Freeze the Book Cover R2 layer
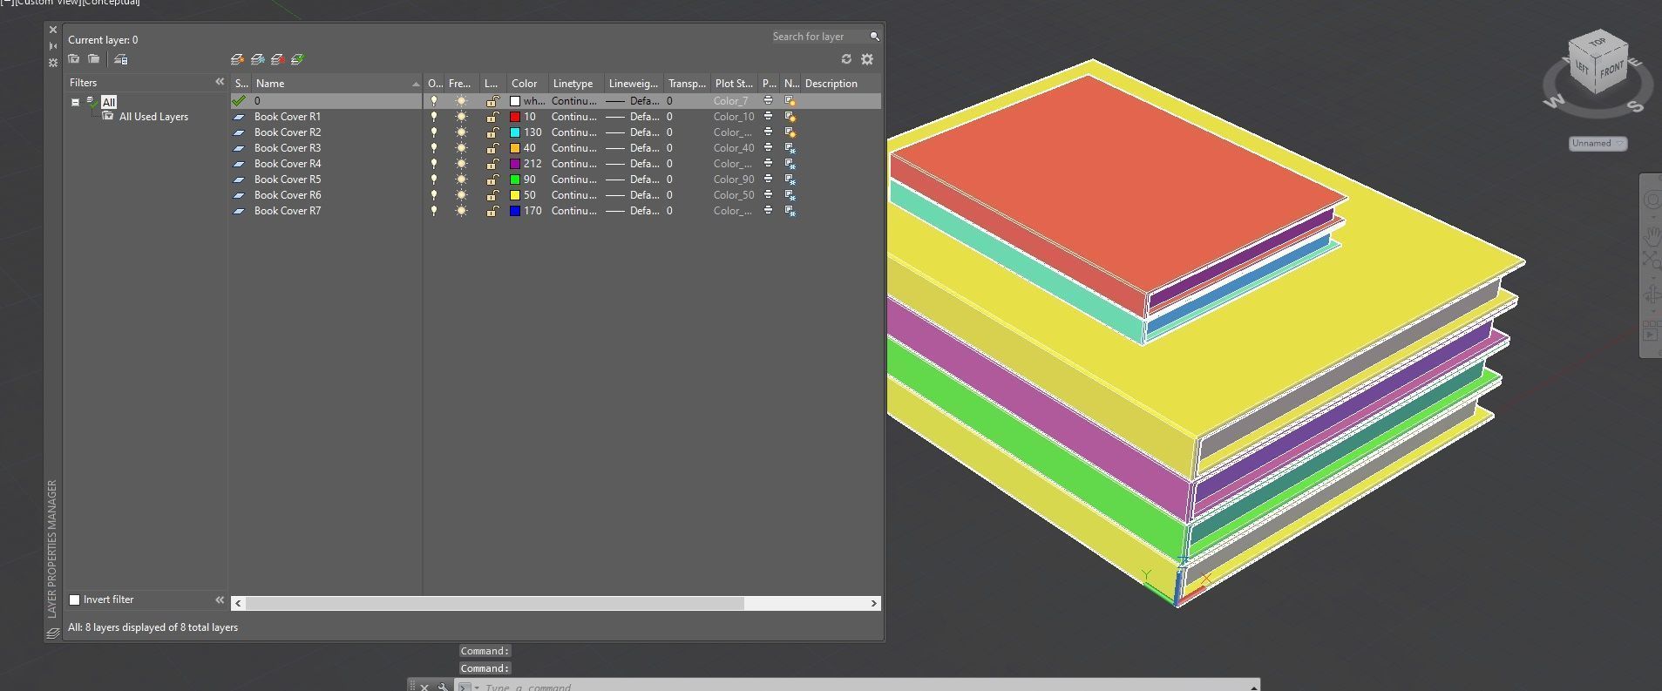 pos(461,132)
